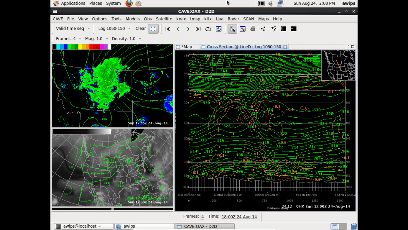Click the CAVE:OAX - D2D taskbar button
Screen dimensions: 408x230
point(204,226)
